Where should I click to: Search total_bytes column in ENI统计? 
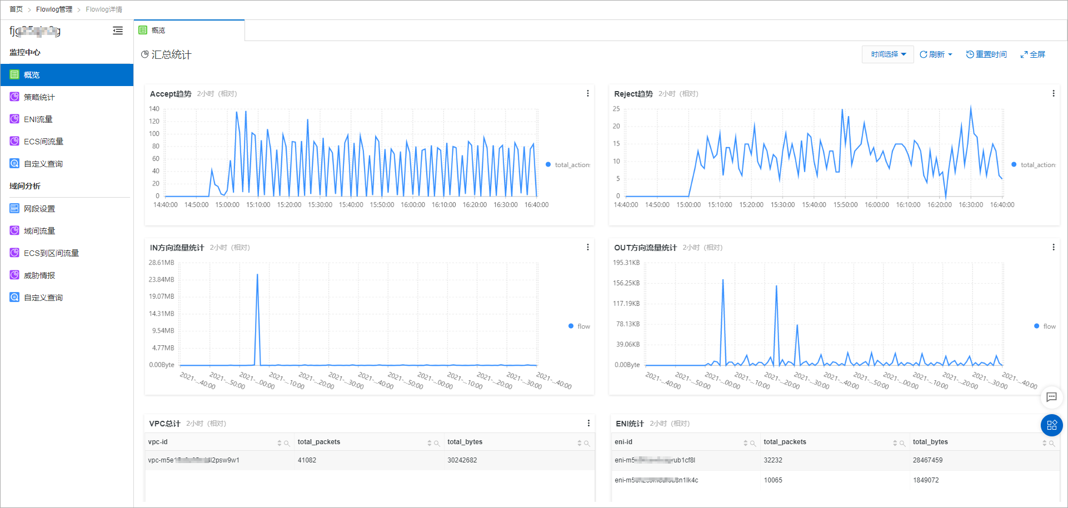pyautogui.click(x=1052, y=443)
